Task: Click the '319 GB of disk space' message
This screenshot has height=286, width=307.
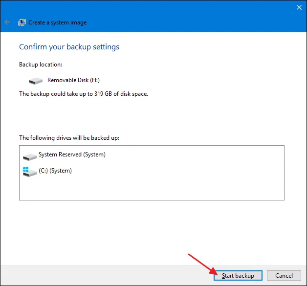Action: click(84, 94)
